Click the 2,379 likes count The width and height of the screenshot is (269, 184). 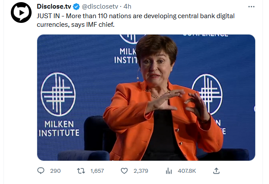(141, 171)
